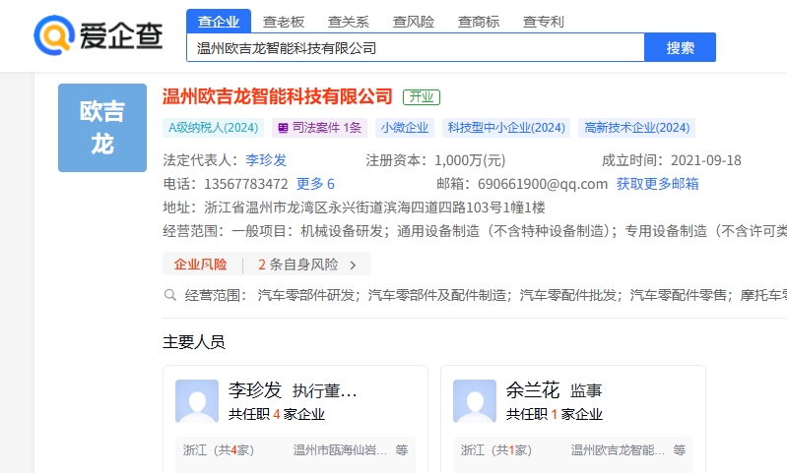Open 温州欧吉龙智能... entry under 余兰花
Screen dimensions: 787x473
point(618,450)
